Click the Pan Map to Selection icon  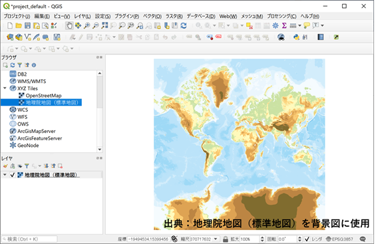point(78,25)
